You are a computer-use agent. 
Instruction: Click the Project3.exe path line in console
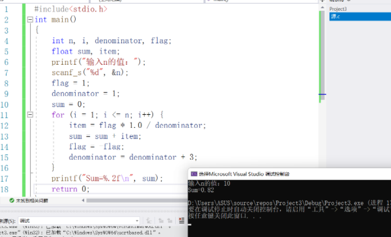[x=289, y=203]
